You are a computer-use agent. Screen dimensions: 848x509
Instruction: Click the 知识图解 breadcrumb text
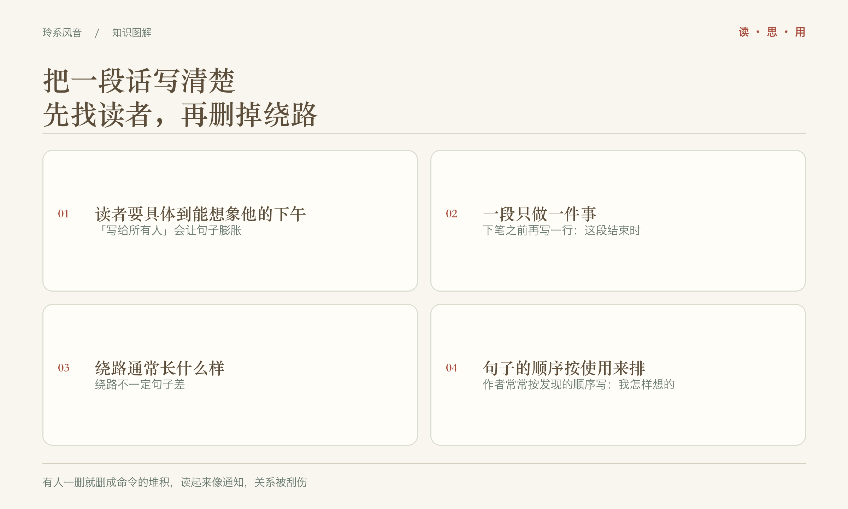click(x=132, y=33)
